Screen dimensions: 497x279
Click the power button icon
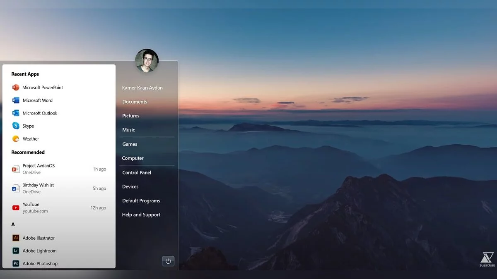pos(168,261)
